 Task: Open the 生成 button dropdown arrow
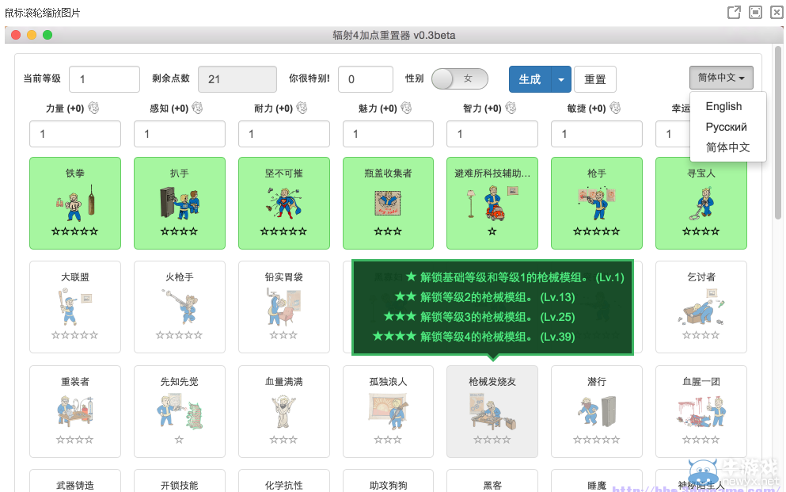click(x=561, y=79)
